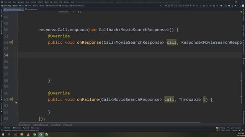Click the Android Studio taskbar icon

41,134
